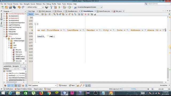This screenshot has height=96, width=171.
Task: Click the Debug Project toolbar icon
Action: point(64,7)
